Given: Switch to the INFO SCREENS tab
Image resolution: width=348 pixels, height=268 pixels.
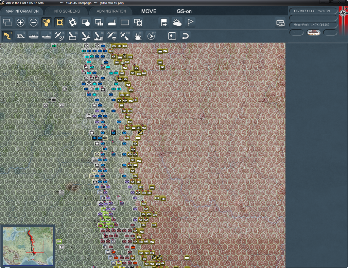Looking at the screenshot, I should tap(66, 11).
